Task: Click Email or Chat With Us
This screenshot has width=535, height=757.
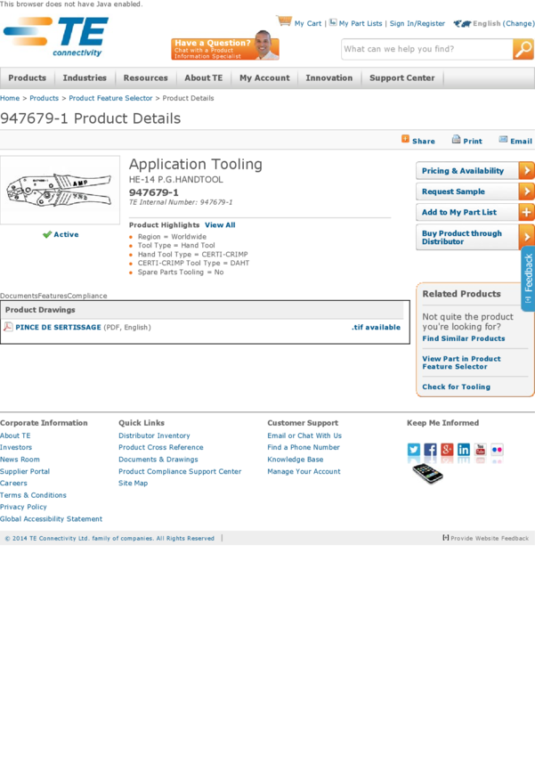Action: [x=304, y=435]
